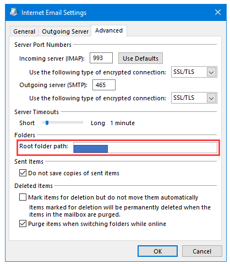Click the Outgoing server SMTP port field
The width and height of the screenshot is (230, 264).
tap(104, 85)
